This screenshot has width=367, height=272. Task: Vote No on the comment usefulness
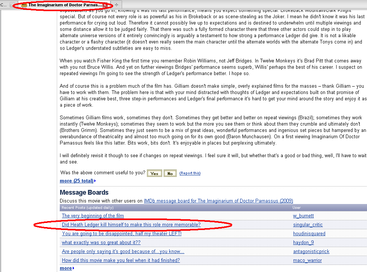click(x=170, y=174)
